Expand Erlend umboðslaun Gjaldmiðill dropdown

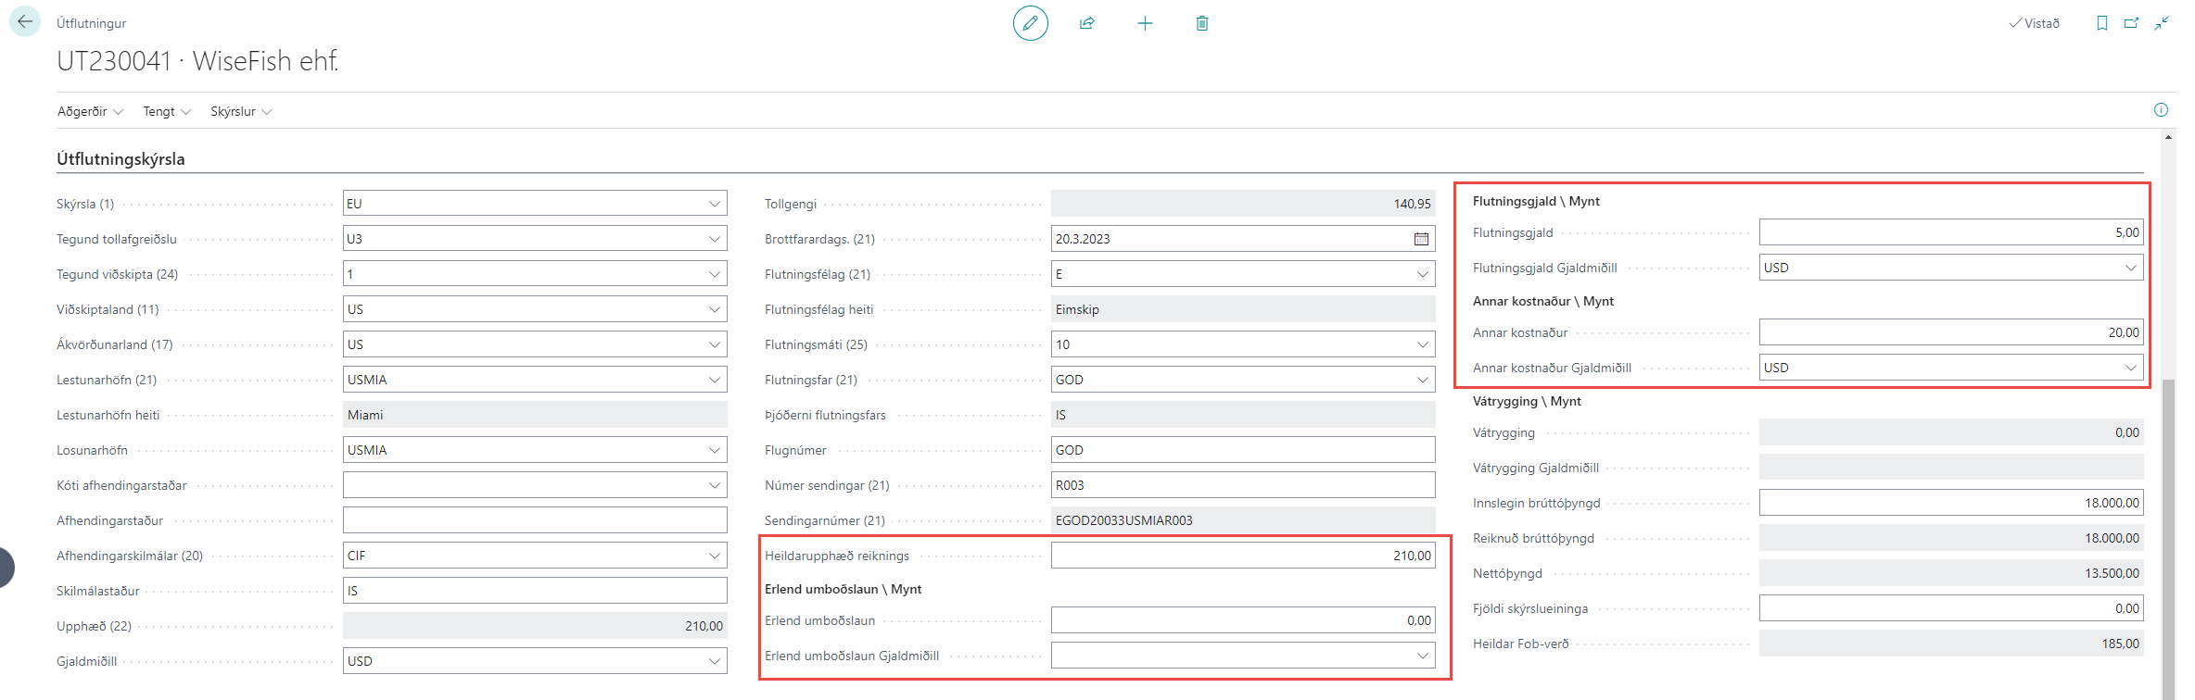(1422, 656)
